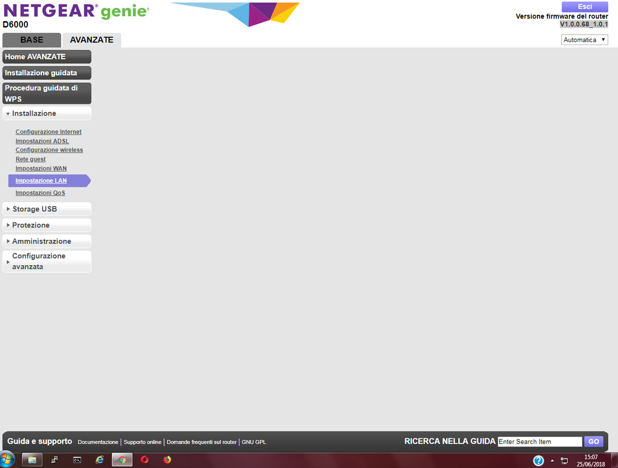Open the Windows Start menu

[8, 460]
